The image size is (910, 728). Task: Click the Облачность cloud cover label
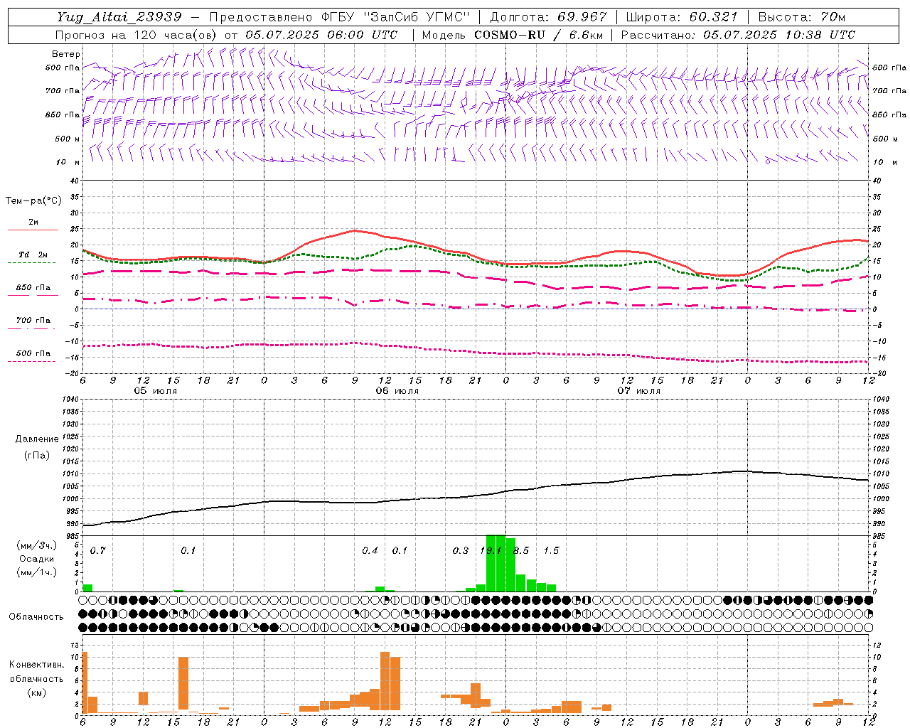click(36, 617)
